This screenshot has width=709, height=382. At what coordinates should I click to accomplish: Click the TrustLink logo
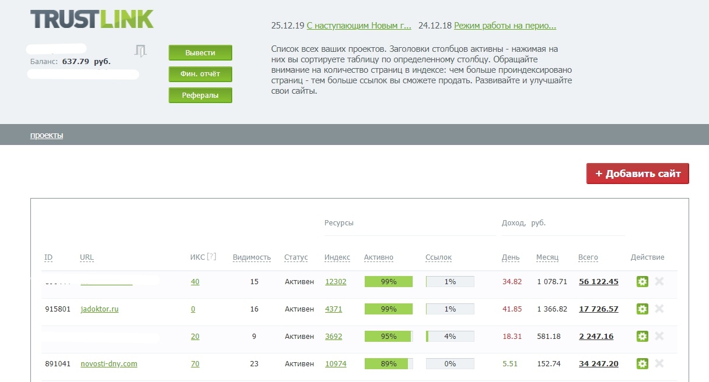[92, 19]
